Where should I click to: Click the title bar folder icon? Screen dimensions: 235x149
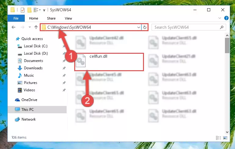13,10
